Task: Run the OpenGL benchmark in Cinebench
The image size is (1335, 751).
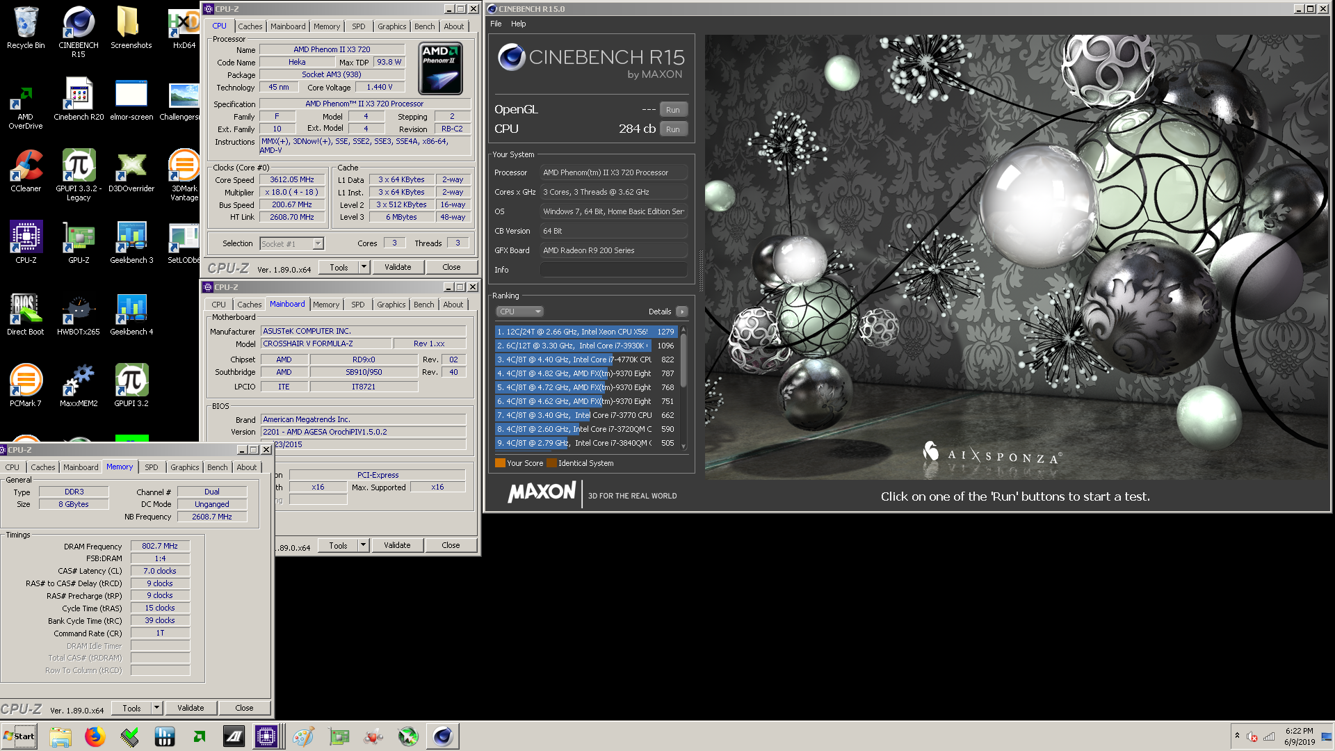Action: tap(672, 110)
